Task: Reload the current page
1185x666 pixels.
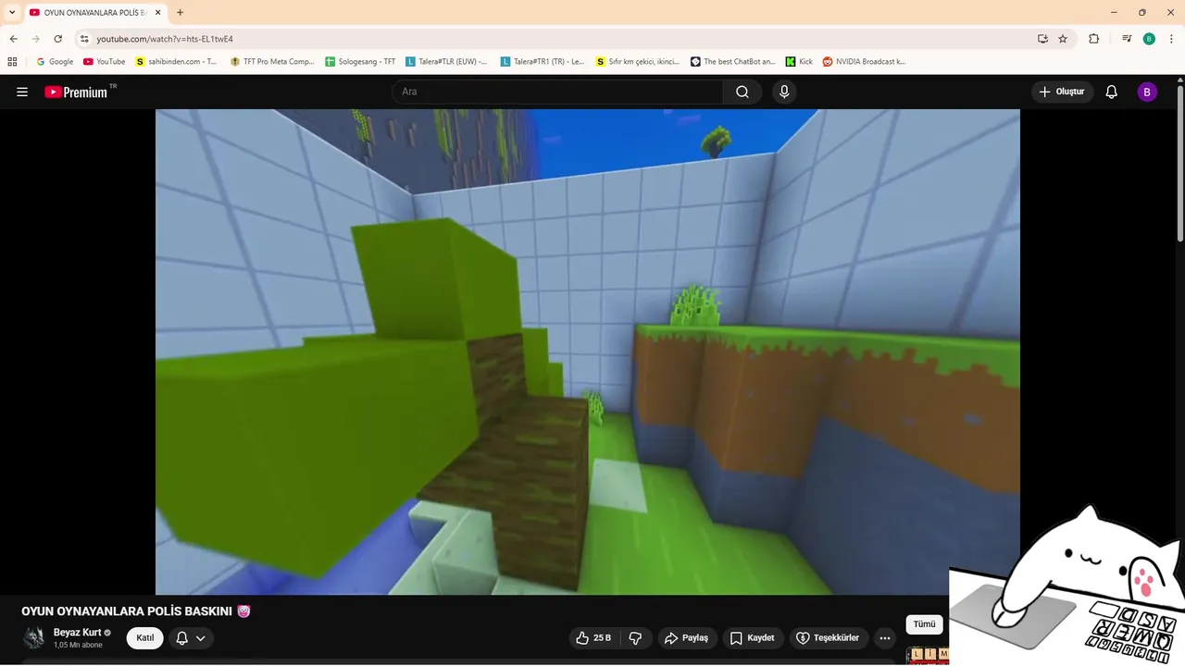Action: pos(58,39)
